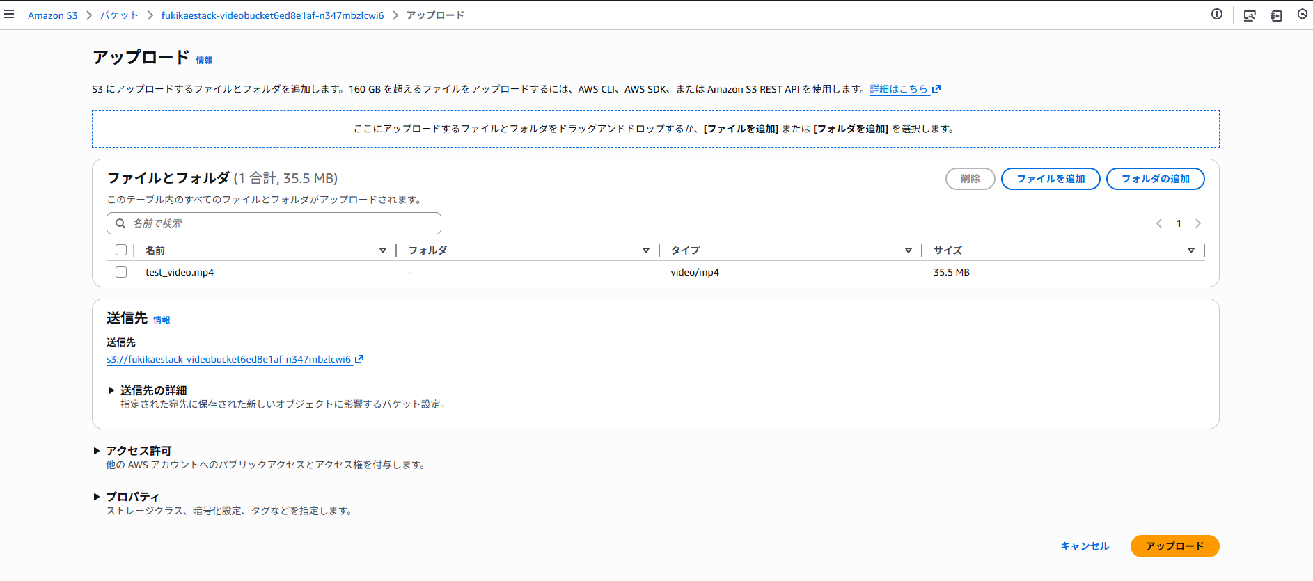Sort by サイズ column arrow
Image resolution: width=1313 pixels, height=581 pixels.
point(1191,250)
